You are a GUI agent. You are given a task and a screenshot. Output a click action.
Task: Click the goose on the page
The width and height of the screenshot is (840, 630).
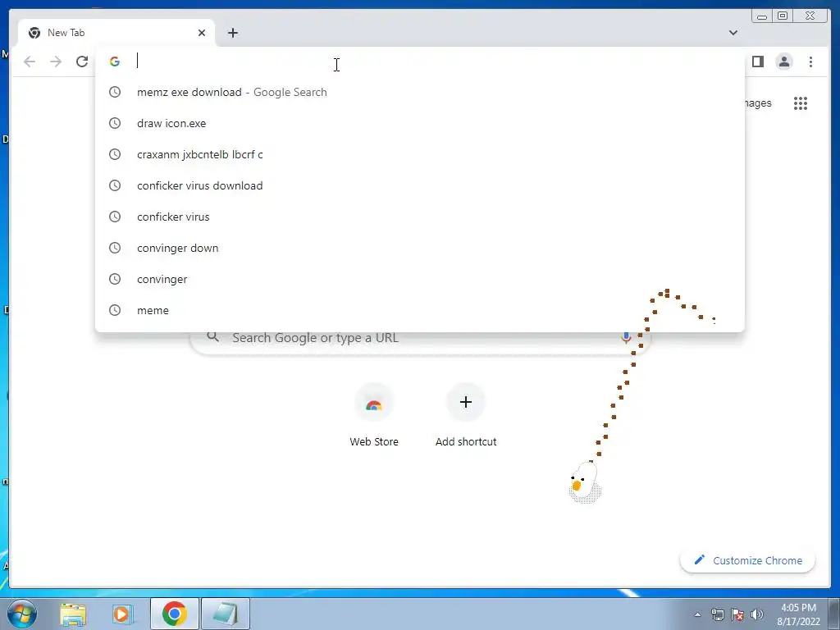(584, 482)
